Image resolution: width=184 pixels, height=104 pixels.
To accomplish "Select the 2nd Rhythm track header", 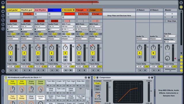I will click(41, 10).
